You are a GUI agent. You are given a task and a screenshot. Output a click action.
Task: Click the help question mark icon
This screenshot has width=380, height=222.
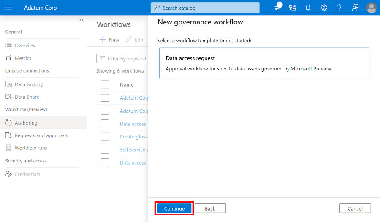[339, 8]
